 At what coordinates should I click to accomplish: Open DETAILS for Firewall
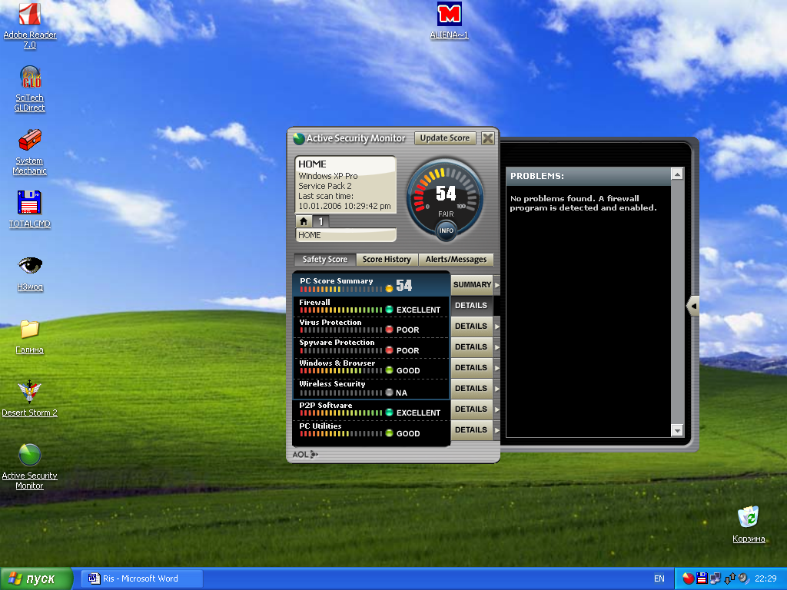pos(471,306)
